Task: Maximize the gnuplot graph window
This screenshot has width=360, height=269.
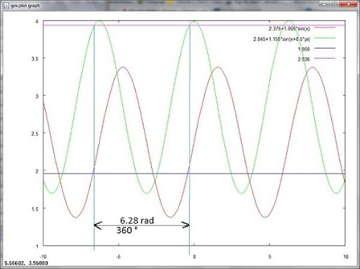Action: click(335, 4)
